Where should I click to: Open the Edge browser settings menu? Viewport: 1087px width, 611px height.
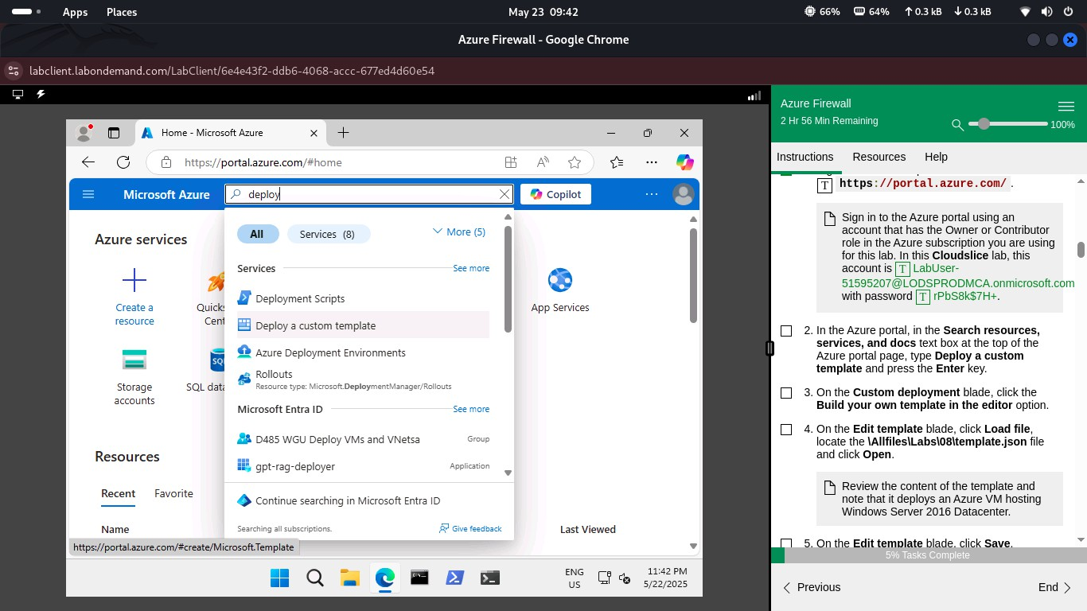[x=652, y=162]
